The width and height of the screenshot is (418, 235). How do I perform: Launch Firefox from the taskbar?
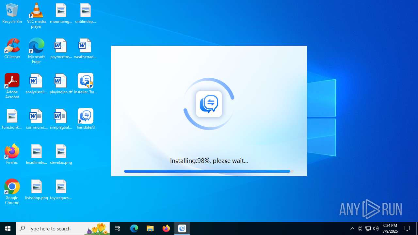coord(166,228)
